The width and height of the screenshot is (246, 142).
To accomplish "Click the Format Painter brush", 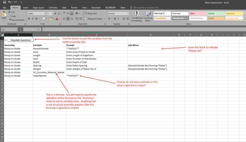I will (x=10, y=20).
